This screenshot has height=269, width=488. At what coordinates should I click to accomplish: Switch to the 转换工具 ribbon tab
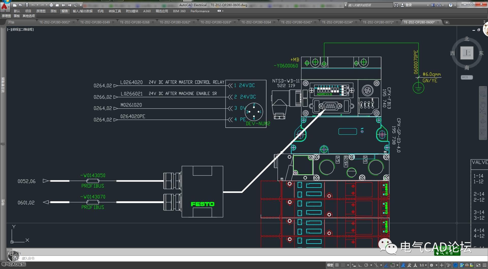(x=115, y=11)
